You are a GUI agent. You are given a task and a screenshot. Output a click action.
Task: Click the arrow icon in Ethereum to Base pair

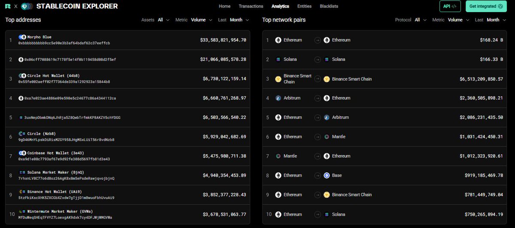(x=317, y=175)
